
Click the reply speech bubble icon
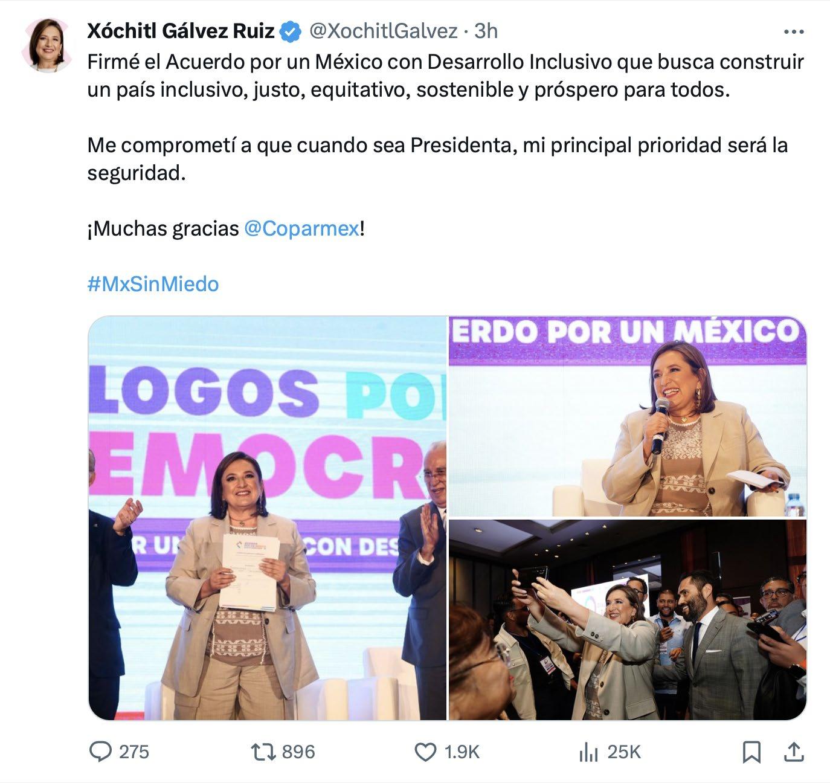[x=100, y=752]
